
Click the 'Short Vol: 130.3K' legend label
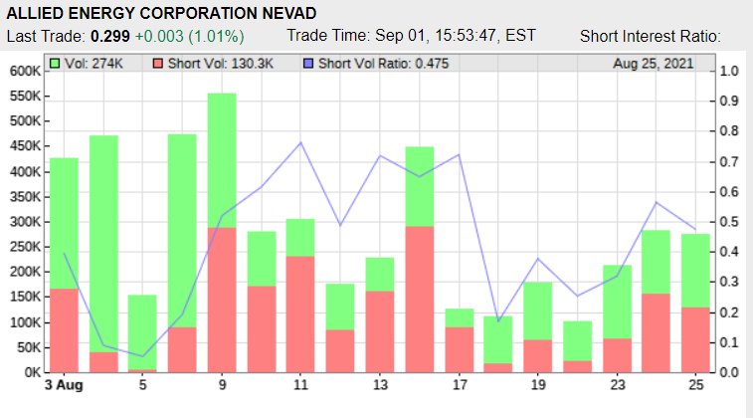pos(221,64)
